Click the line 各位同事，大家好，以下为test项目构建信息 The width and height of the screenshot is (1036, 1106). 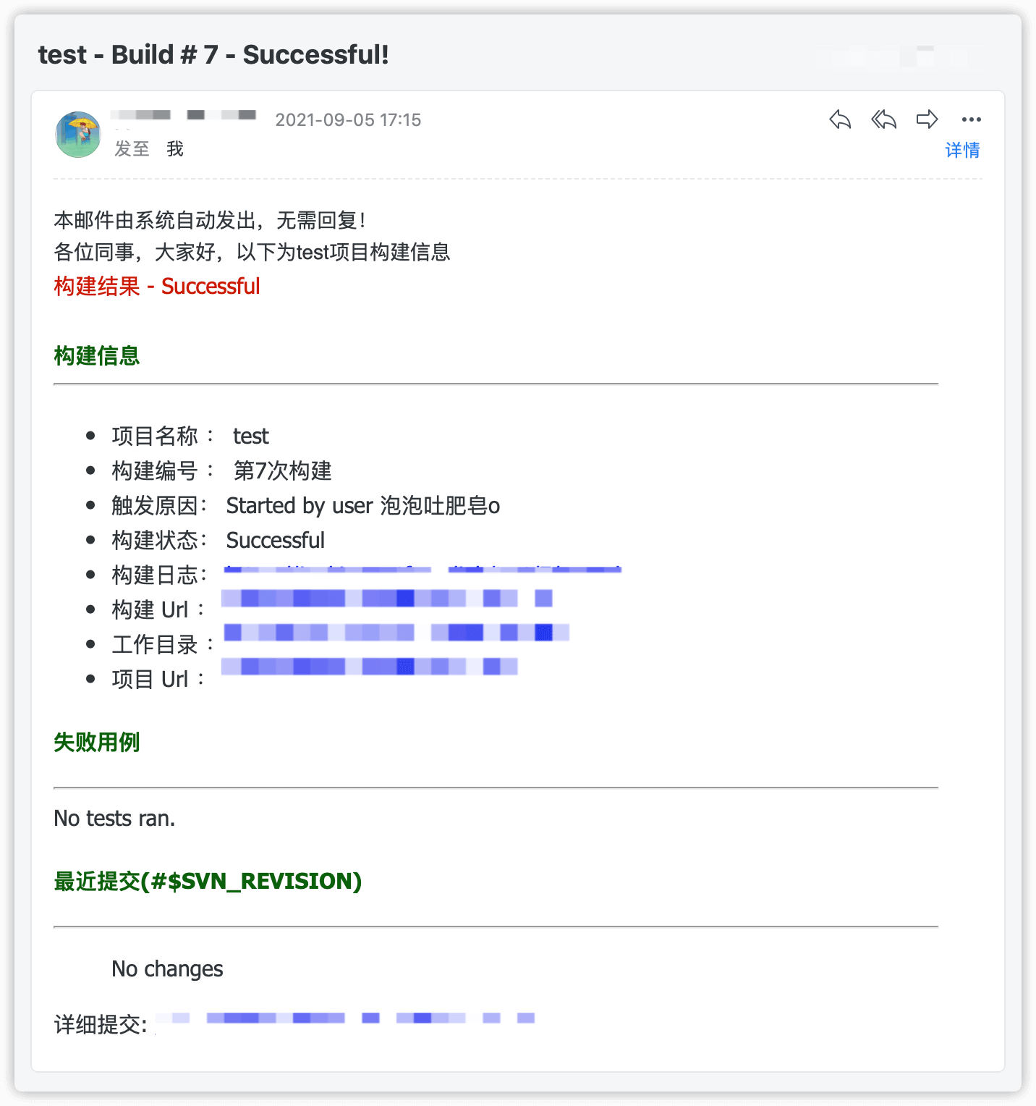pos(252,252)
